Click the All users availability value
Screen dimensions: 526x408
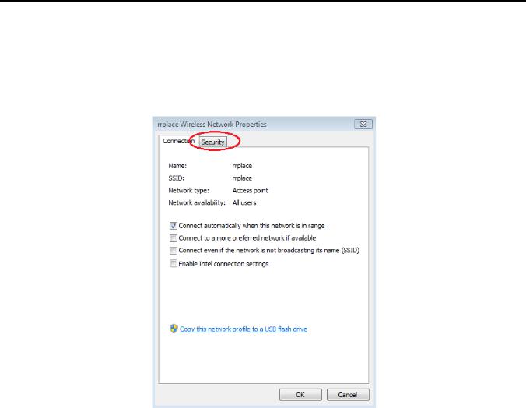pos(244,202)
